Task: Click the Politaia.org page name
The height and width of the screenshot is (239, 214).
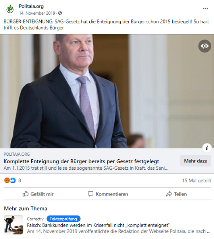Action: pyautogui.click(x=31, y=6)
